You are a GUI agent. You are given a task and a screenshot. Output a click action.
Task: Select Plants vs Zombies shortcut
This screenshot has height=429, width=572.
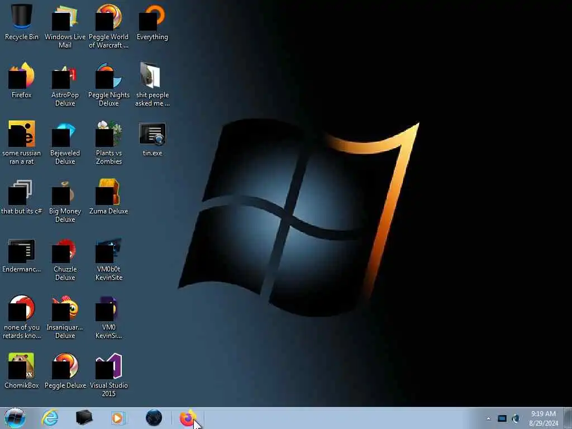tap(109, 142)
